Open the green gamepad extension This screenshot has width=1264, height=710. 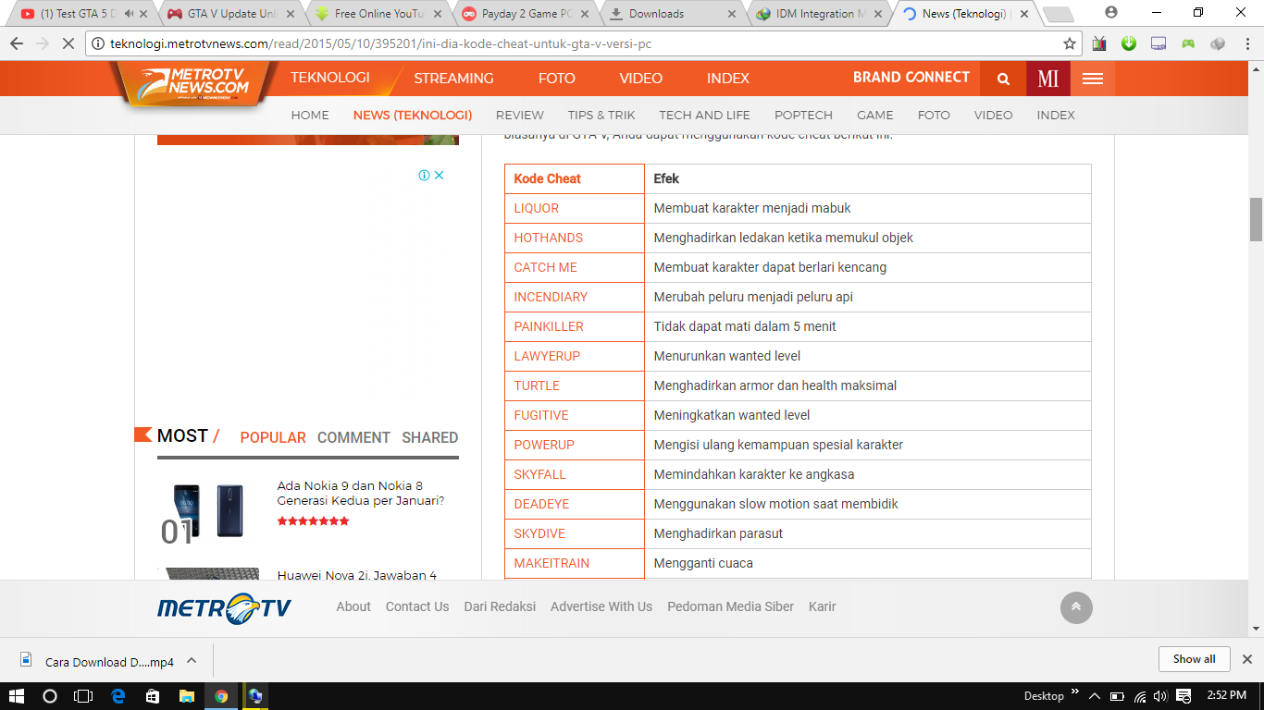coord(1188,43)
